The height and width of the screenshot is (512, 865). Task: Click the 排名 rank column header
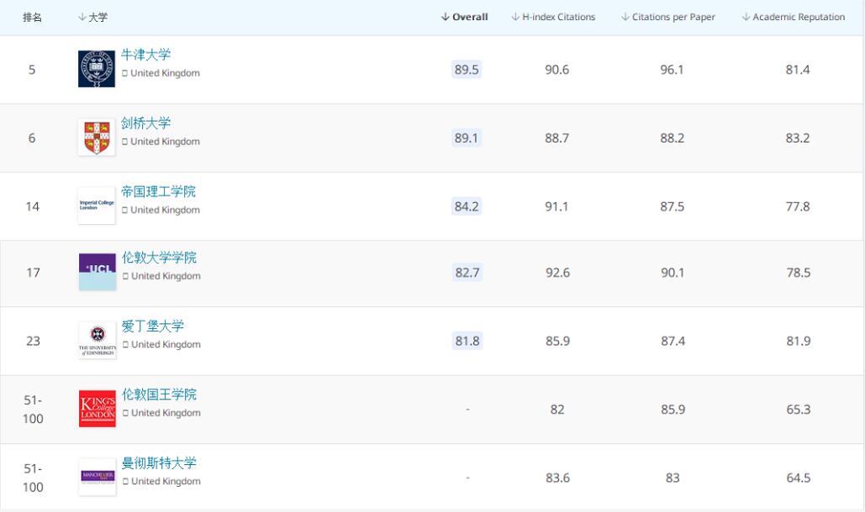tap(32, 18)
